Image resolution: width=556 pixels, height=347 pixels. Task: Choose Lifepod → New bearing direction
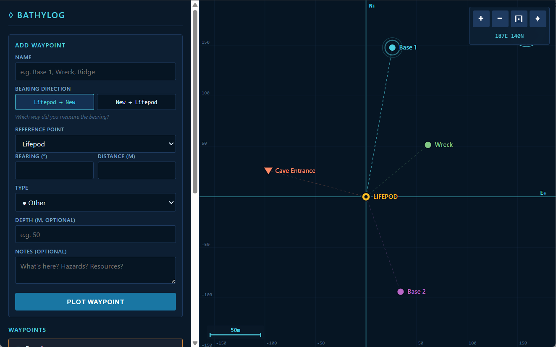click(x=55, y=102)
